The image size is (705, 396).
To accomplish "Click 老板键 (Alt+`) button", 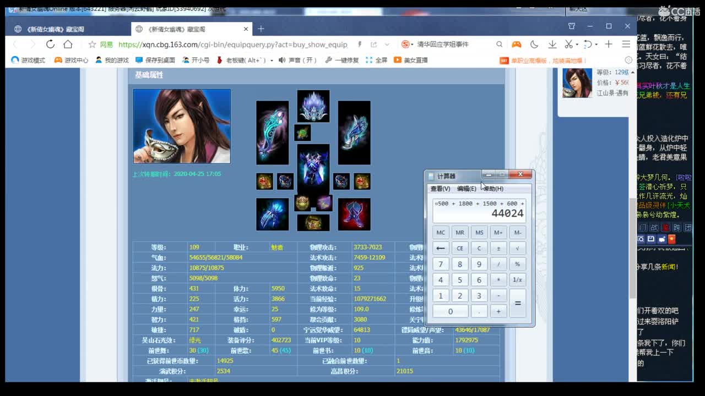I will coord(241,60).
